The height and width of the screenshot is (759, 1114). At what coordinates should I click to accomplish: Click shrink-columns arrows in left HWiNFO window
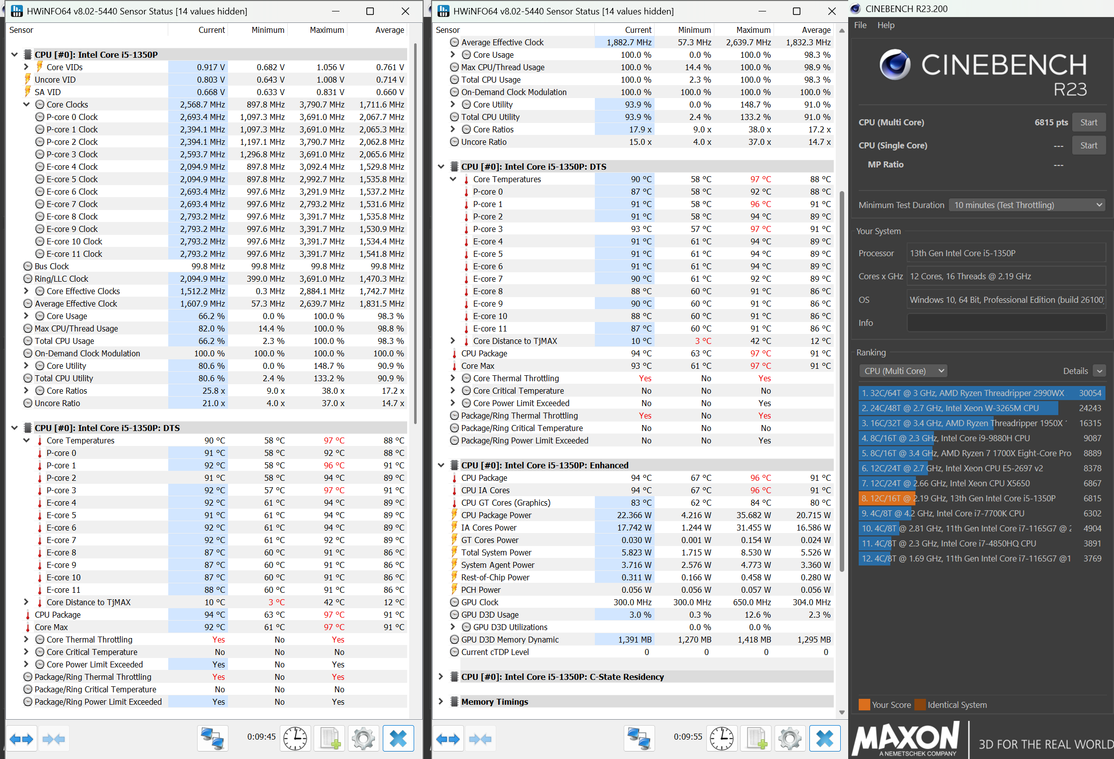(x=54, y=739)
